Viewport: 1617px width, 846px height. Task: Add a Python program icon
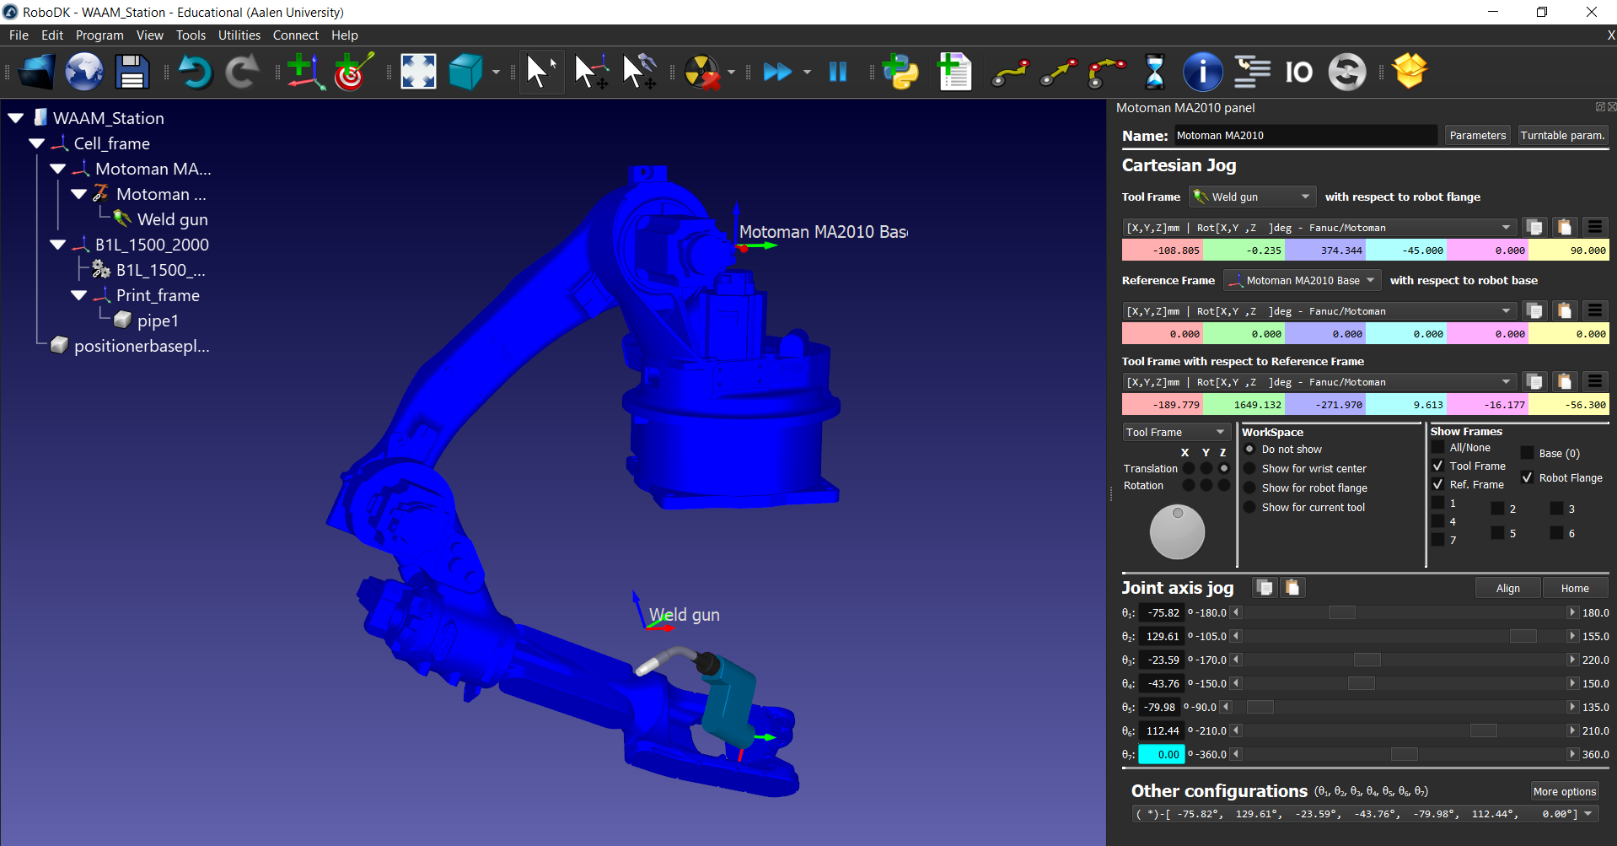(x=900, y=73)
